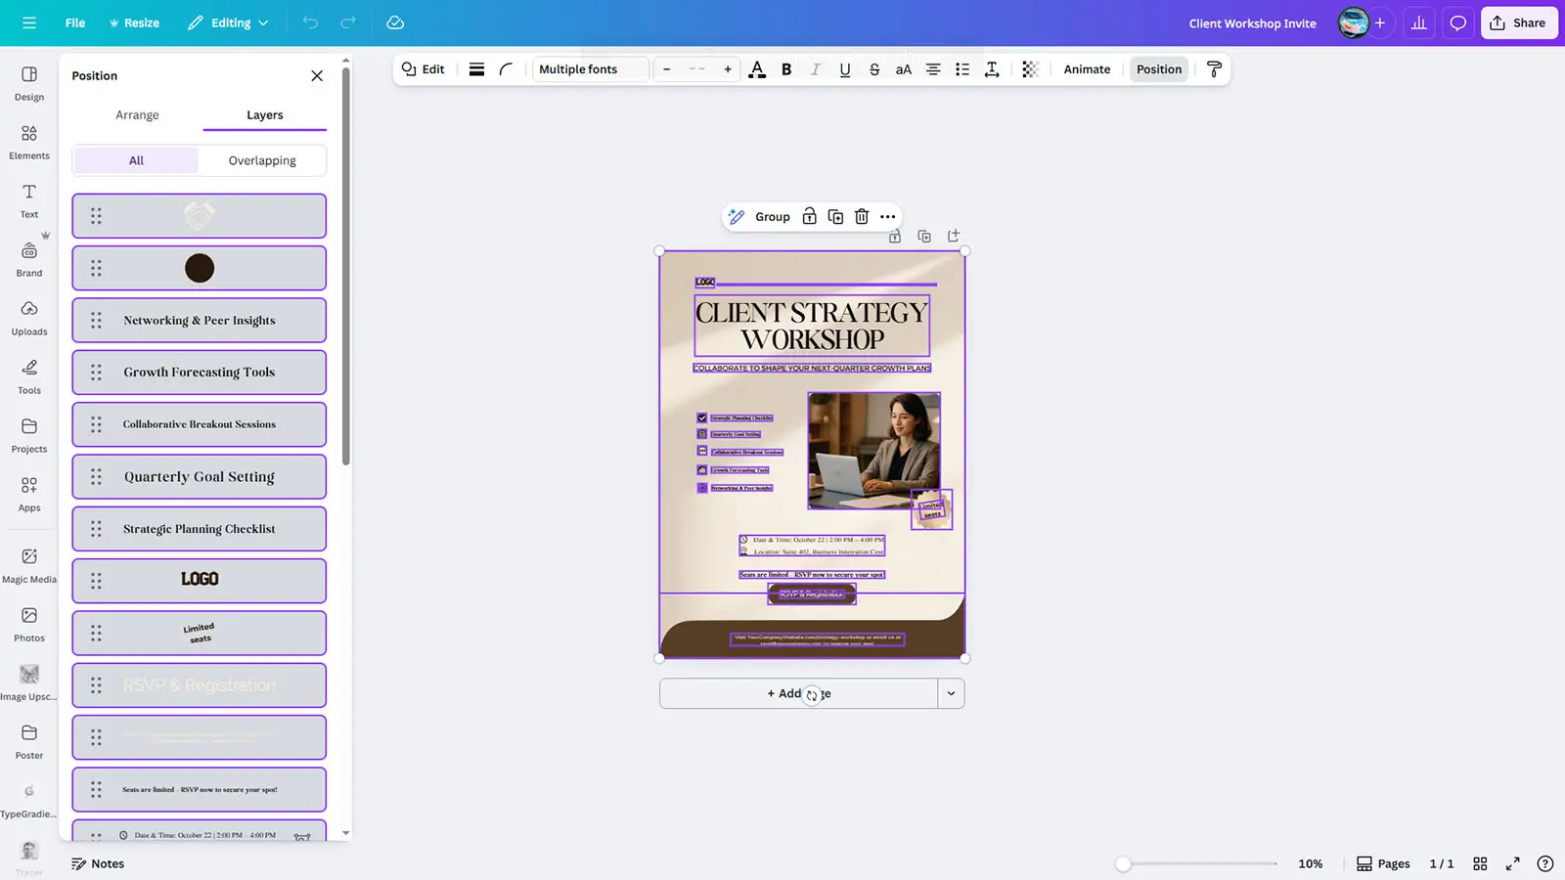
Task: Click the Bold formatting icon
Action: tap(786, 69)
